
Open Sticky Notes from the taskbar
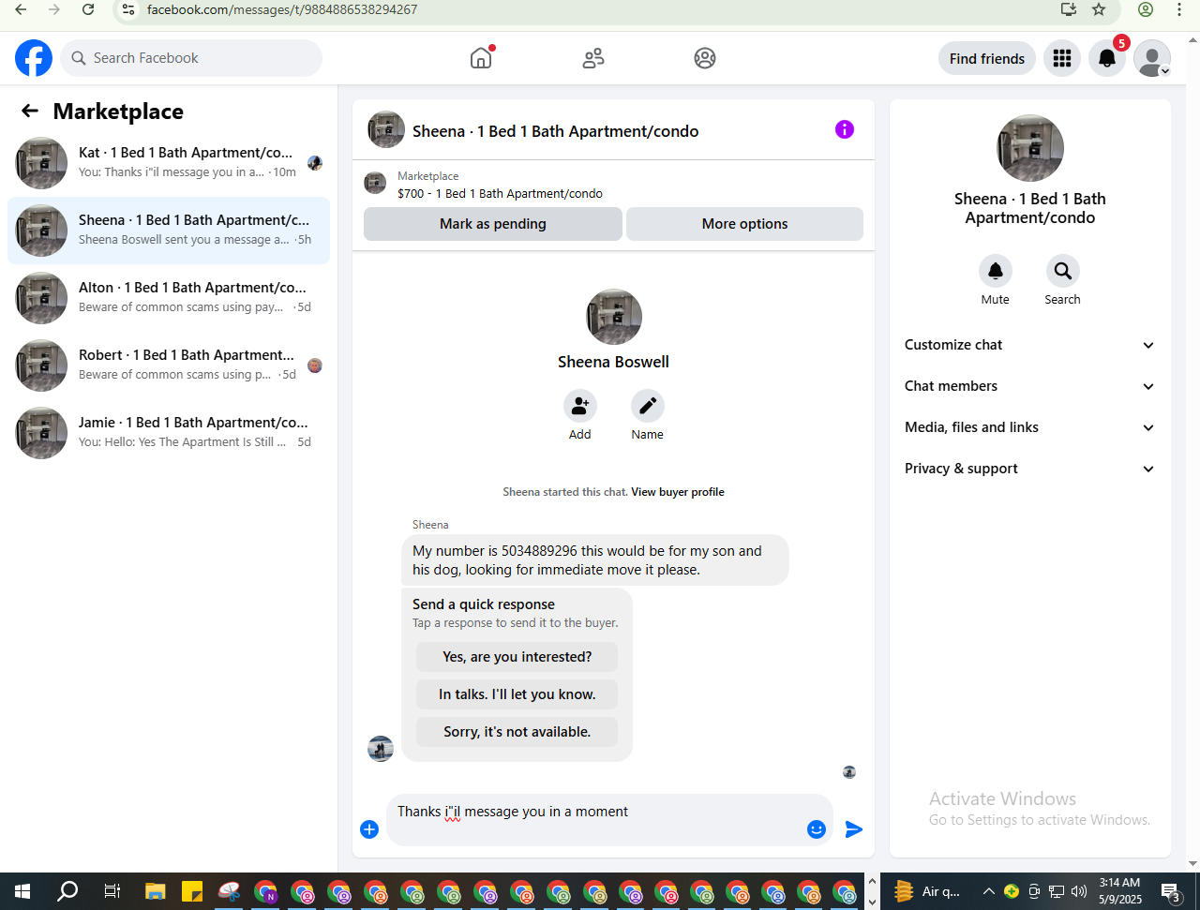192,891
